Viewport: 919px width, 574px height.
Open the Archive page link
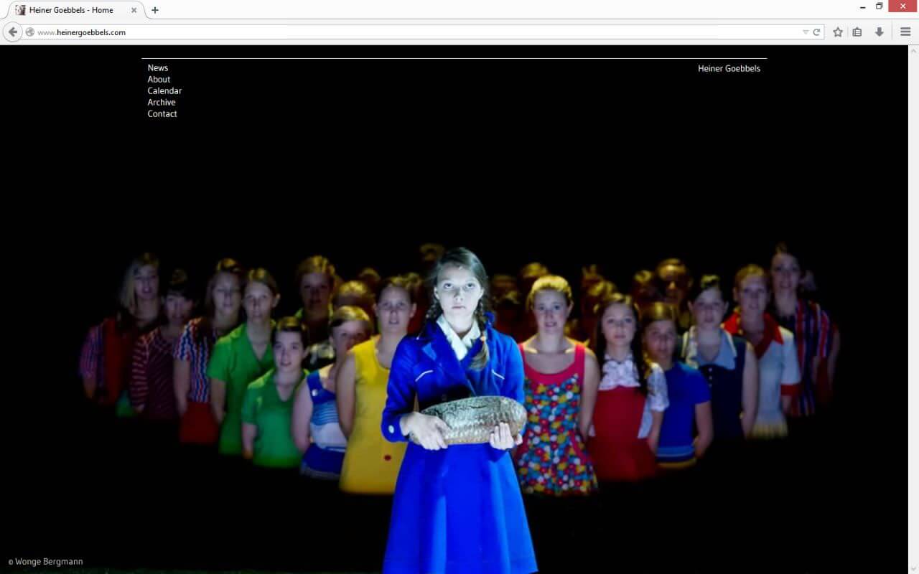coord(162,103)
